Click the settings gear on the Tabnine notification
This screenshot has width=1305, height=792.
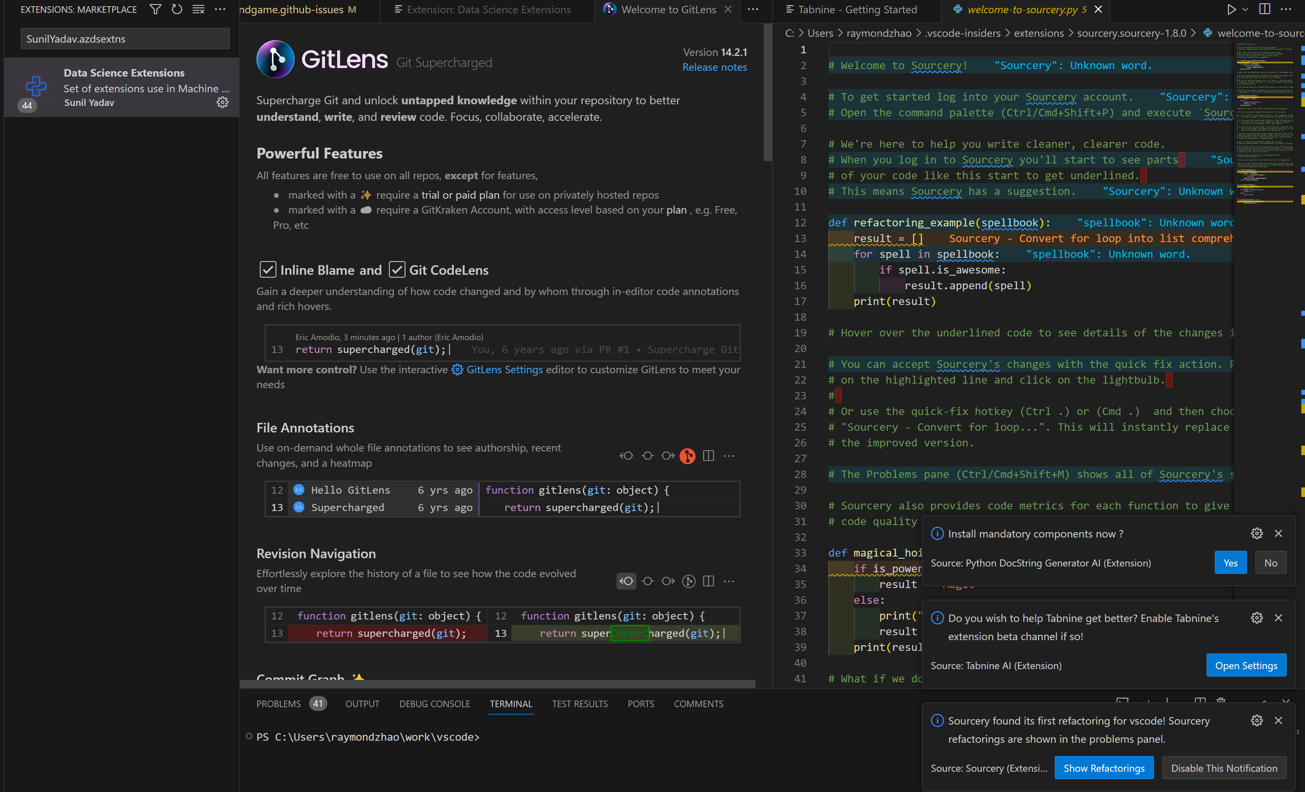pyautogui.click(x=1257, y=617)
